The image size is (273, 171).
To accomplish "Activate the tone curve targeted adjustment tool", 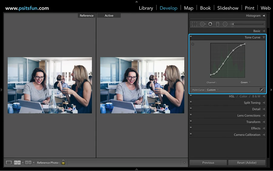I will 193,44.
